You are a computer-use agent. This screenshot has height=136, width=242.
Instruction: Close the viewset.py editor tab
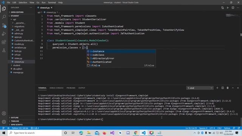point(51,8)
